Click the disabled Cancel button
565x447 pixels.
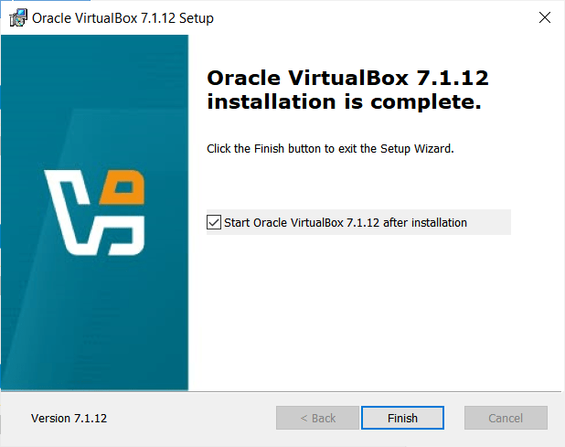[x=506, y=418]
